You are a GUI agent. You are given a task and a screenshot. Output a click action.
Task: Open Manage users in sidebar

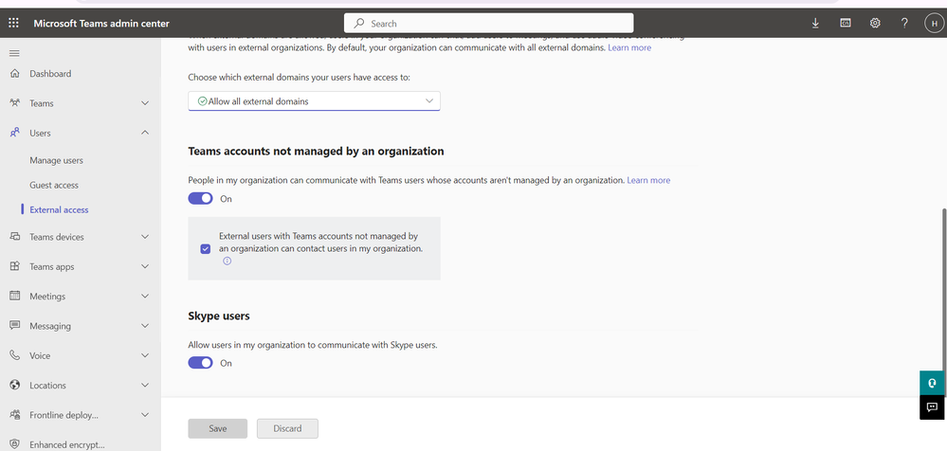(56, 160)
